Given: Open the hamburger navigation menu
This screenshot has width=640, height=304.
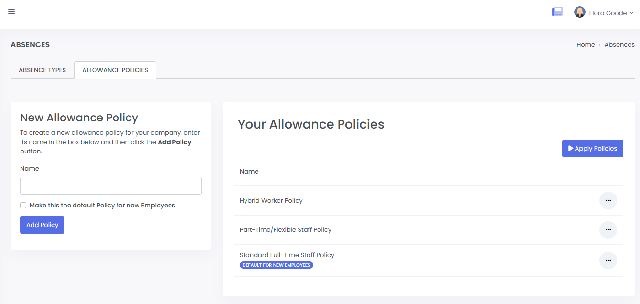Looking at the screenshot, I should [11, 11].
